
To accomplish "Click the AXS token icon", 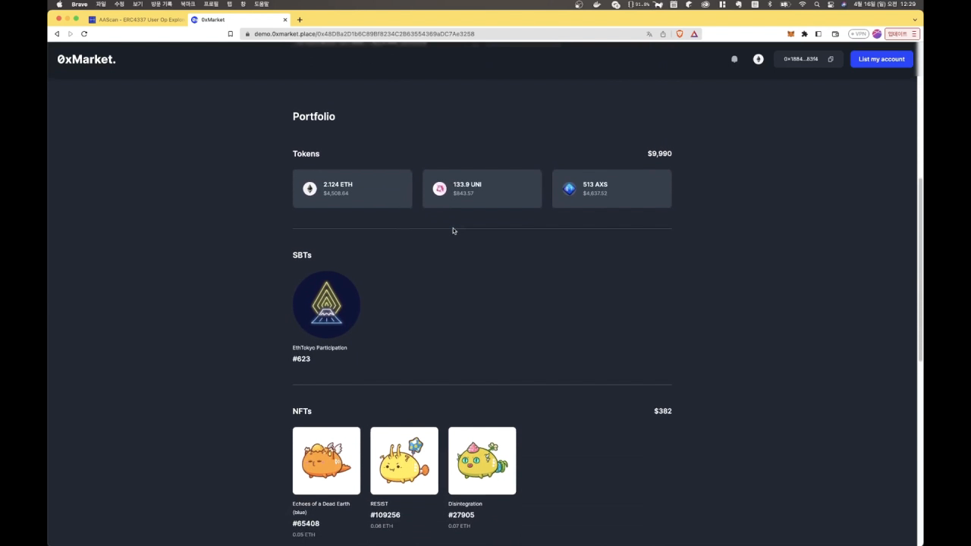I will 569,189.
